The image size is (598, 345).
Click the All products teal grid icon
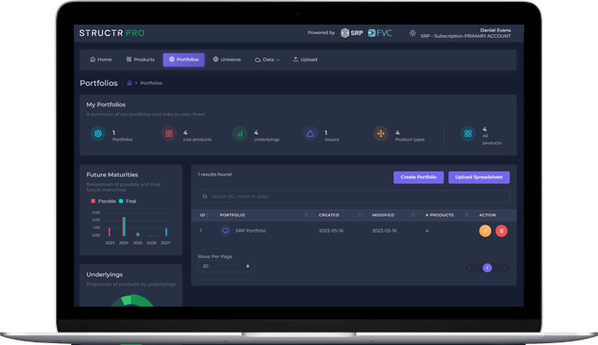pos(468,133)
